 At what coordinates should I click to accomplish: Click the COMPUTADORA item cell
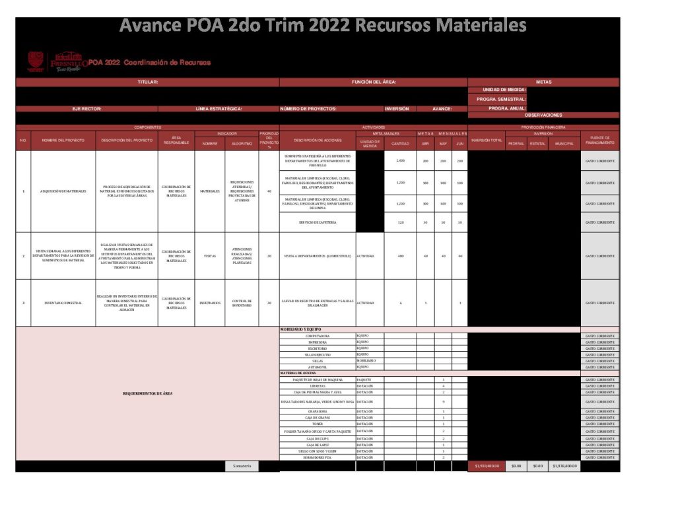[318, 336]
